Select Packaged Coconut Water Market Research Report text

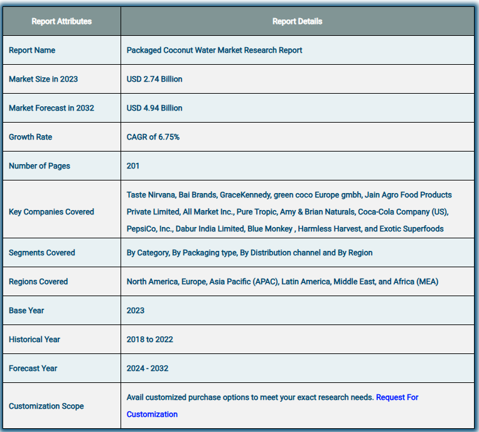click(214, 50)
